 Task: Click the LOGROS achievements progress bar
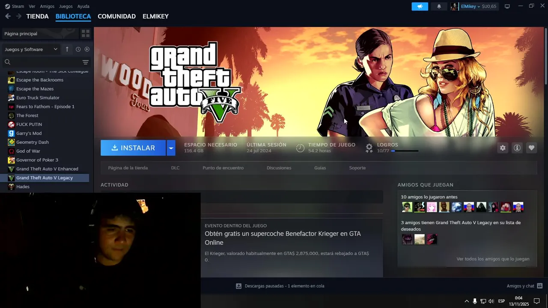point(405,151)
